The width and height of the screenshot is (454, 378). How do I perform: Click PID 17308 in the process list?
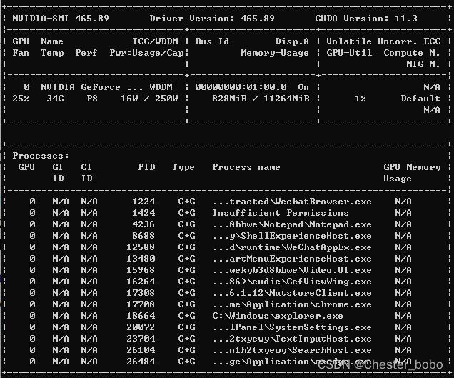[x=141, y=293]
